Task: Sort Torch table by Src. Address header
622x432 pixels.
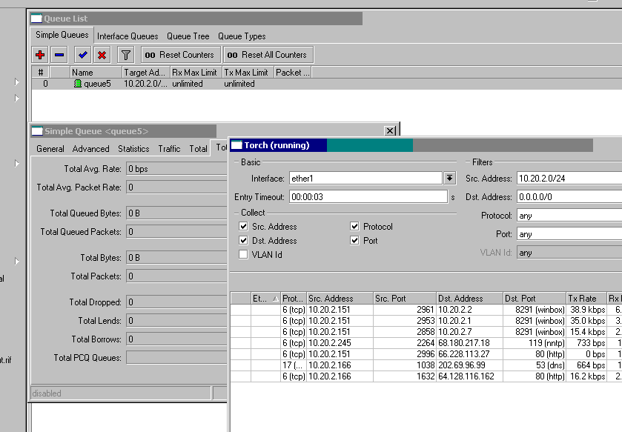Action: pos(340,299)
